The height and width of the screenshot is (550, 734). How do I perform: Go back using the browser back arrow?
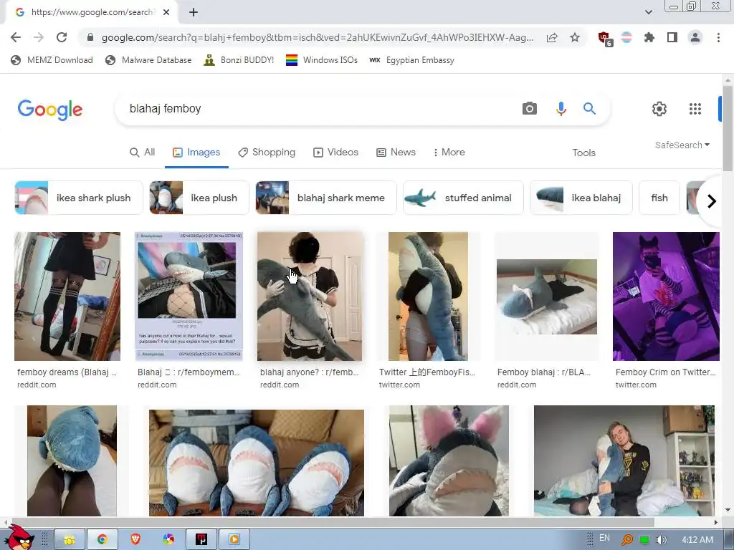tap(16, 37)
